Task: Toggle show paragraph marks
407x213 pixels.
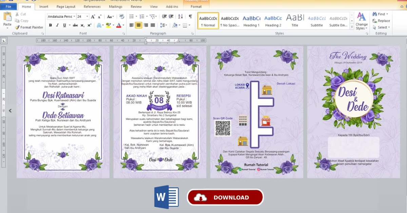Action: tap(190, 16)
